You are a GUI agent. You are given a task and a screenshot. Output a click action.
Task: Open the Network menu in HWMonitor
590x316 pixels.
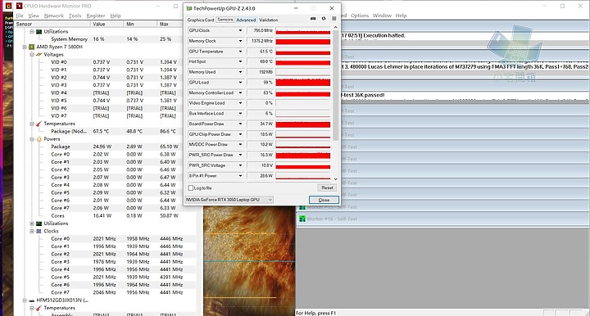click(x=54, y=16)
